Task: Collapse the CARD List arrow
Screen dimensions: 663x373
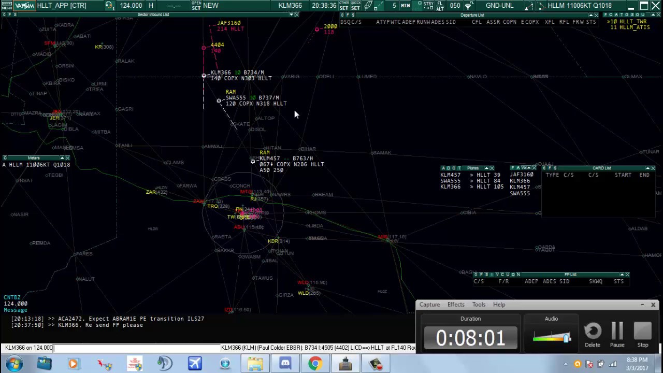Action: [x=647, y=168]
